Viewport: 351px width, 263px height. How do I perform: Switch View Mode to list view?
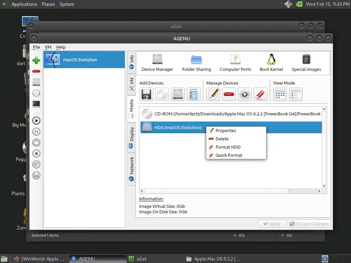[x=296, y=95]
